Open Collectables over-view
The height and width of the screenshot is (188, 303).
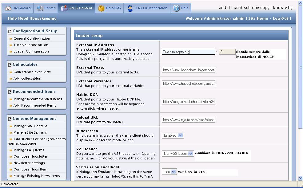32,72
